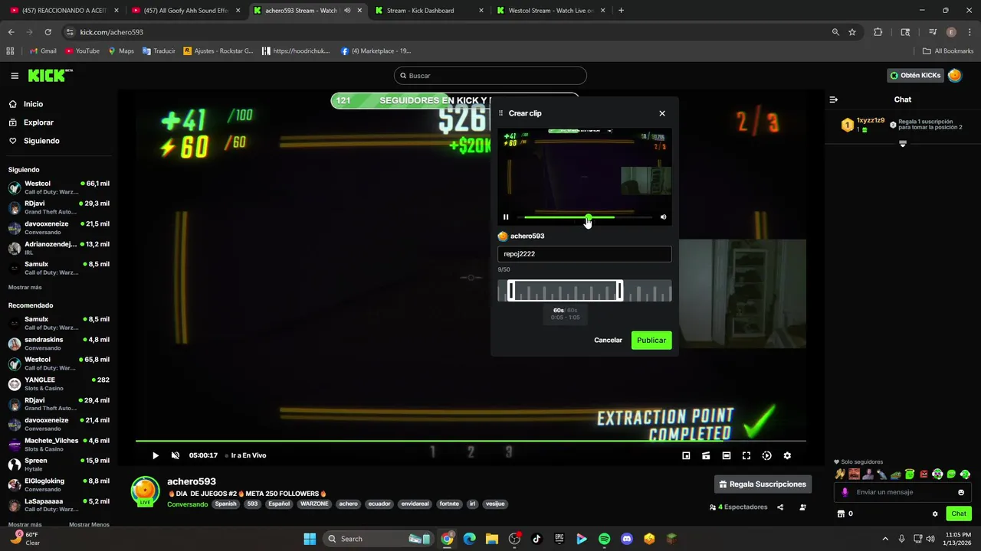Image resolution: width=981 pixels, height=551 pixels.
Task: Open the user profile avatar menu
Action: [955, 75]
